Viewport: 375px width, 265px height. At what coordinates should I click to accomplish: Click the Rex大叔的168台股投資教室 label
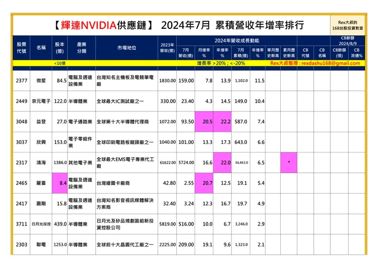348,25
